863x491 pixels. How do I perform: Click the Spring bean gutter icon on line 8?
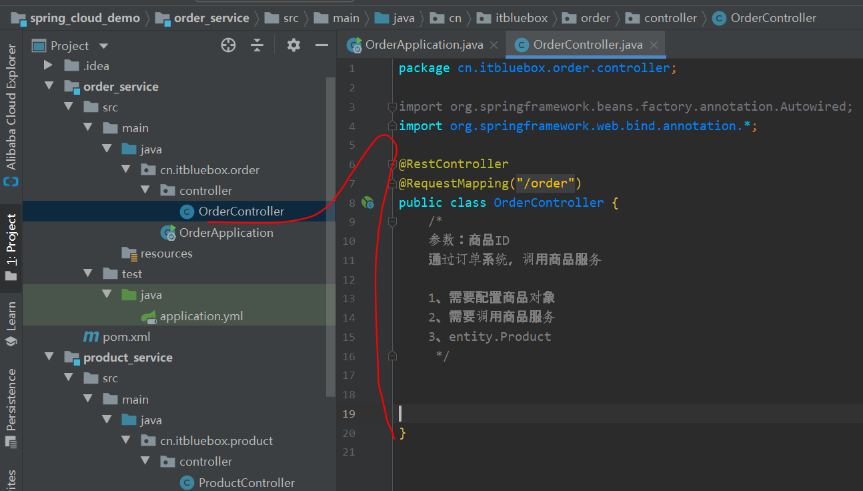[367, 202]
